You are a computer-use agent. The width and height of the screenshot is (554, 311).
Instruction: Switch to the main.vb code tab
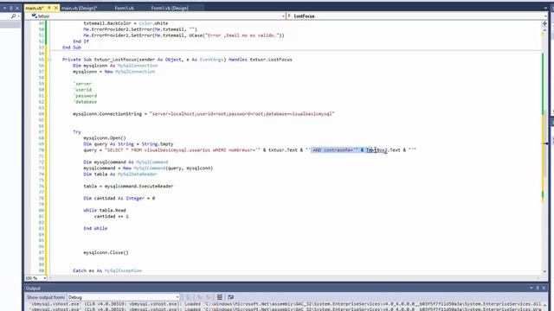tap(35, 8)
